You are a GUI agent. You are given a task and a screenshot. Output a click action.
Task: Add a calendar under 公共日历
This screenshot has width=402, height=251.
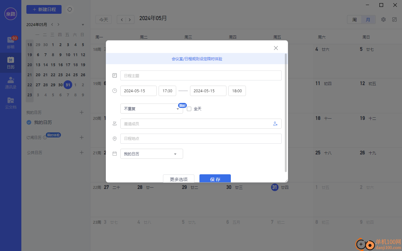point(82,152)
